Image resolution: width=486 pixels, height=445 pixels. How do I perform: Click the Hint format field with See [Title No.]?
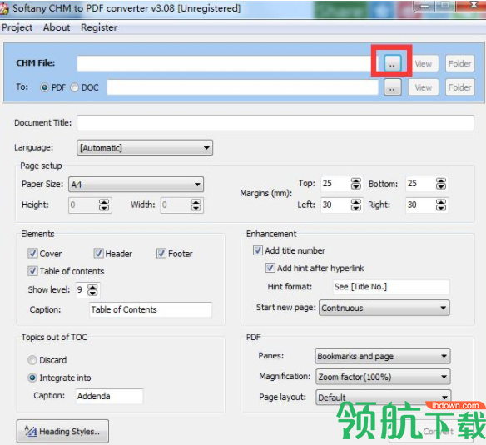point(391,287)
